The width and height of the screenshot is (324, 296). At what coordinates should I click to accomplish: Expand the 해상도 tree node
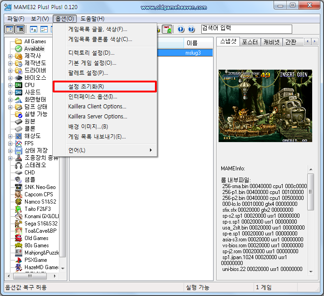pyautogui.click(x=10, y=136)
